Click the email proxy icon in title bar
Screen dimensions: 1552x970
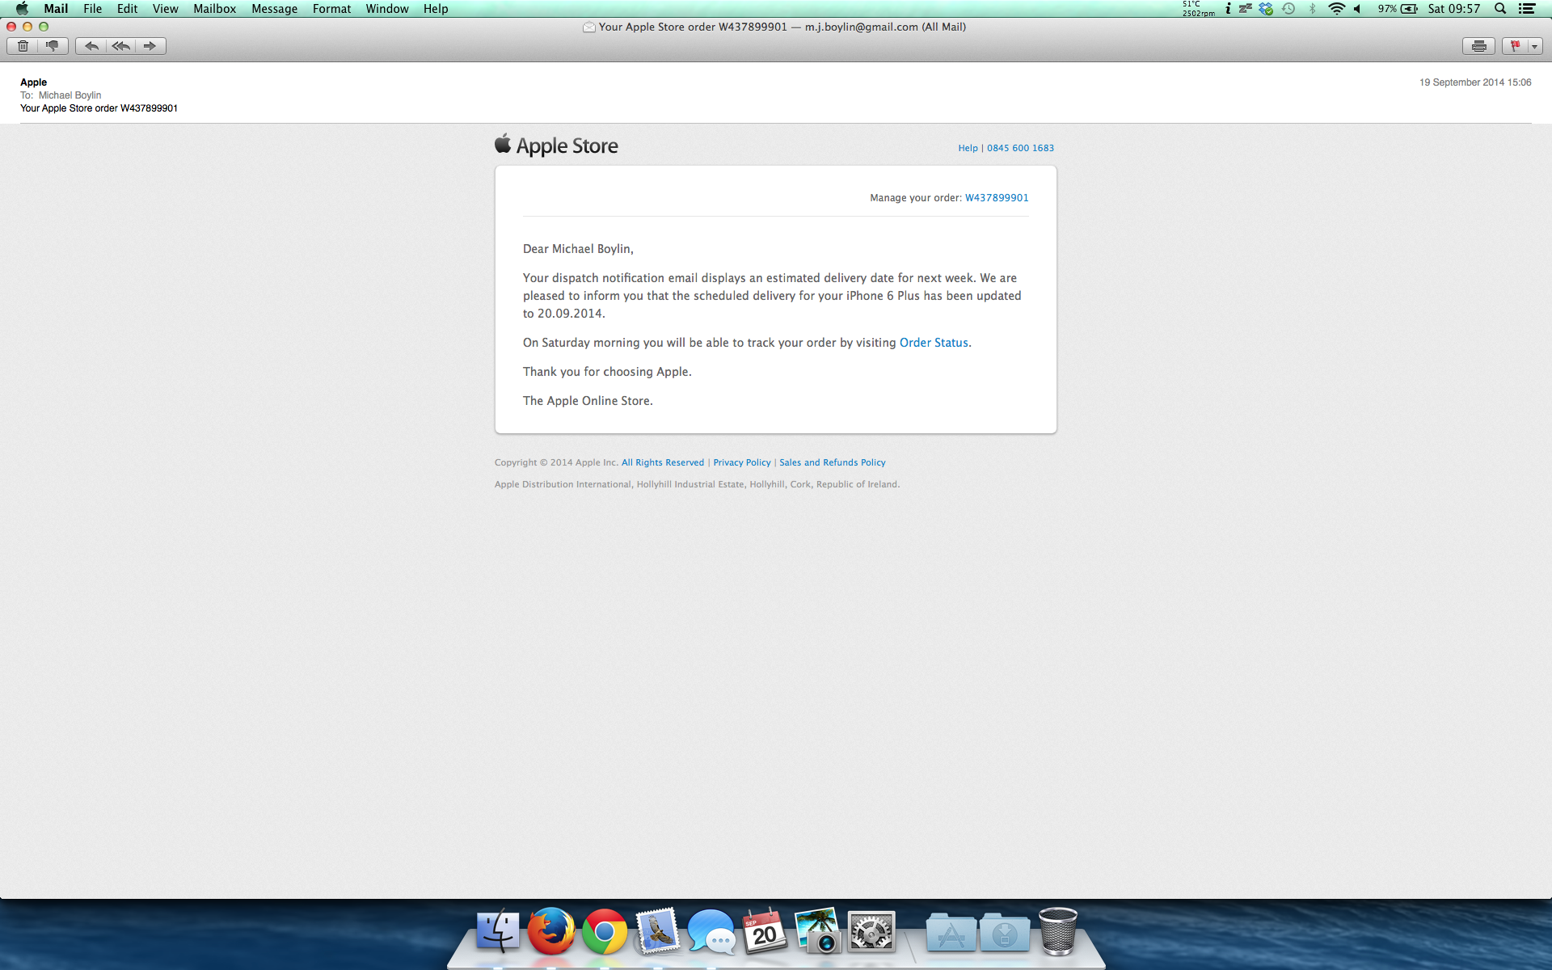click(x=589, y=27)
